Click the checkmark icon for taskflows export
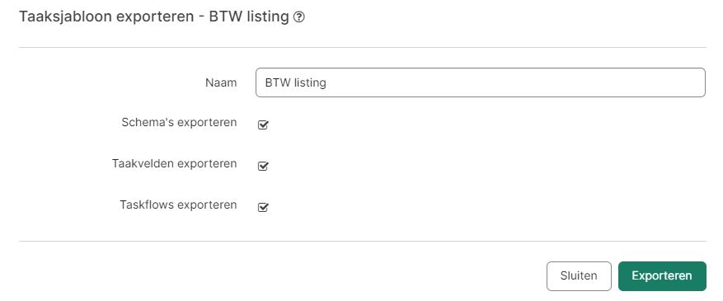 (x=263, y=207)
